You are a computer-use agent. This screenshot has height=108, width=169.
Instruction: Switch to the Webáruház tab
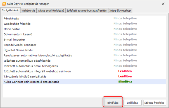[28, 11]
